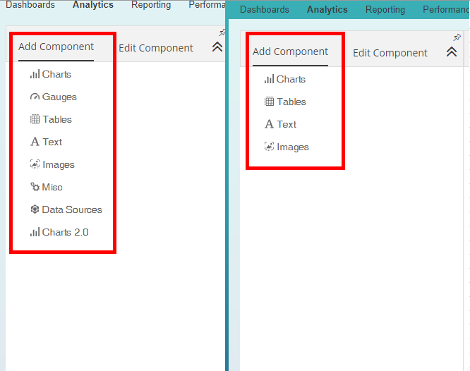The width and height of the screenshot is (470, 371).
Task: Open Dashboards menu in right window
Action: 265,10
